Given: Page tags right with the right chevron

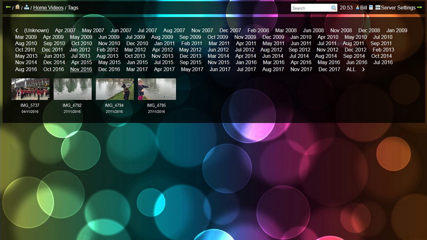Looking at the screenshot, I should tap(363, 70).
